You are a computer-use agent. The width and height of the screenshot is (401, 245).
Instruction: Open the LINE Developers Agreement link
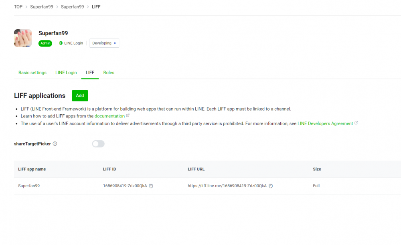coord(325,124)
